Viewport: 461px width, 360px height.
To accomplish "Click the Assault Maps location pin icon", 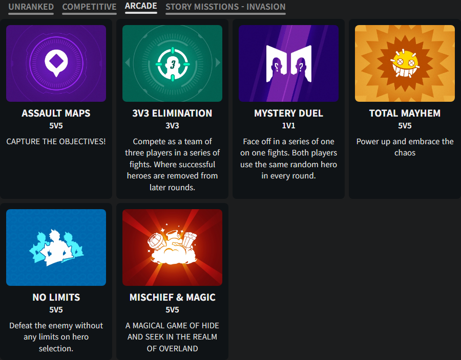I will [56, 63].
